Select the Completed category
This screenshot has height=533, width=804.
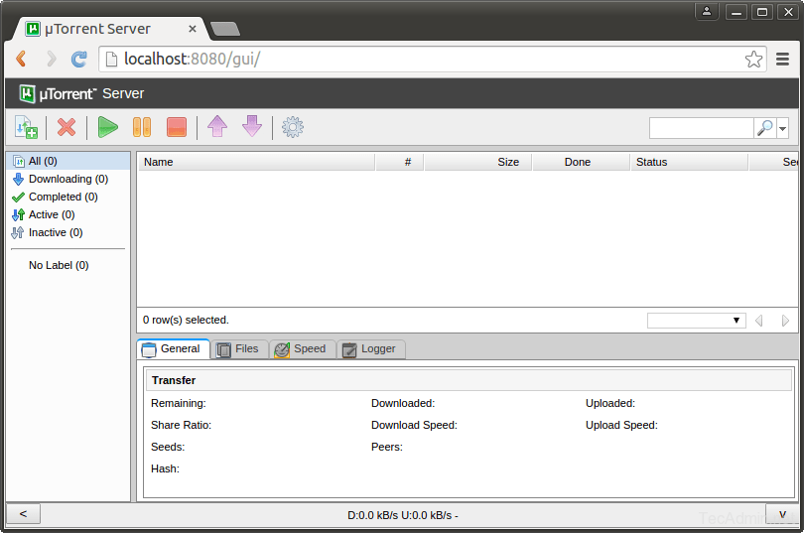click(63, 197)
